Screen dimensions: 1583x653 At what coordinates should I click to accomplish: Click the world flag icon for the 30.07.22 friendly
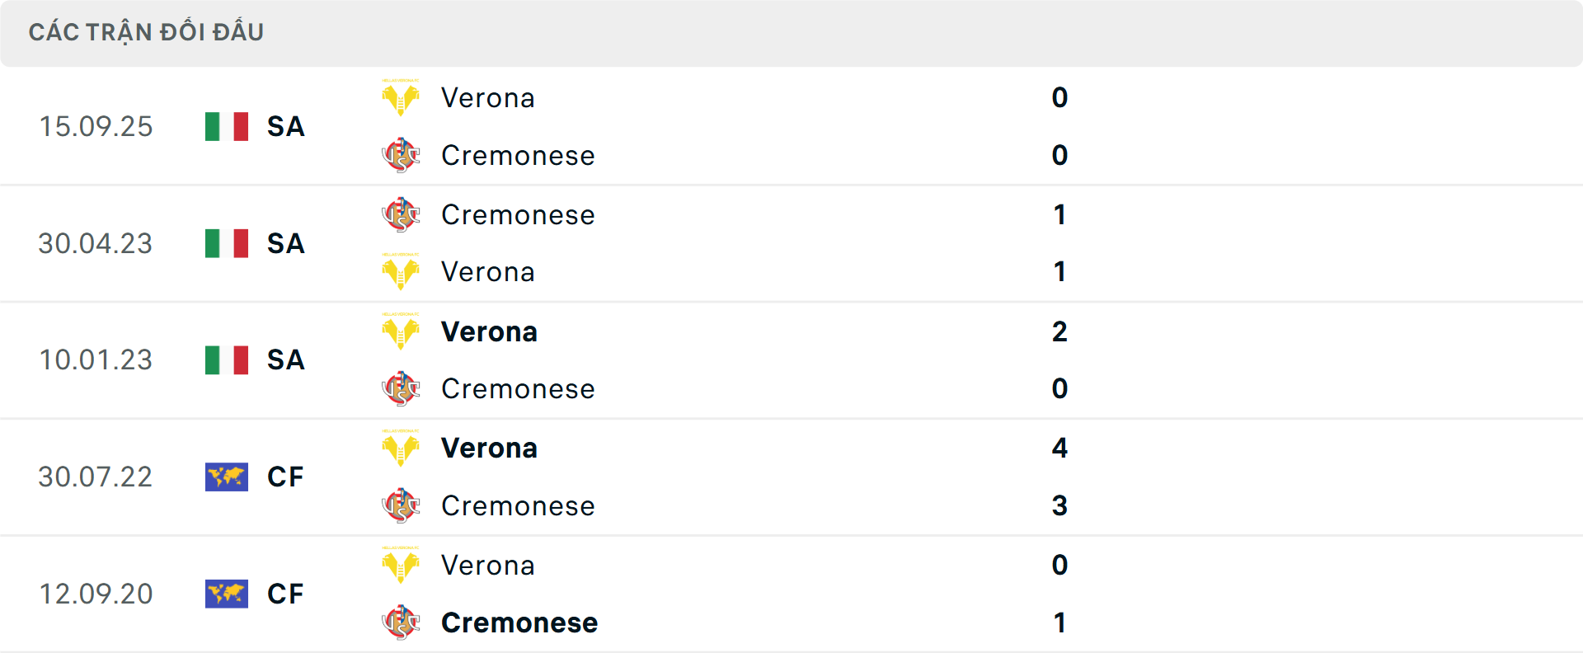coord(226,477)
